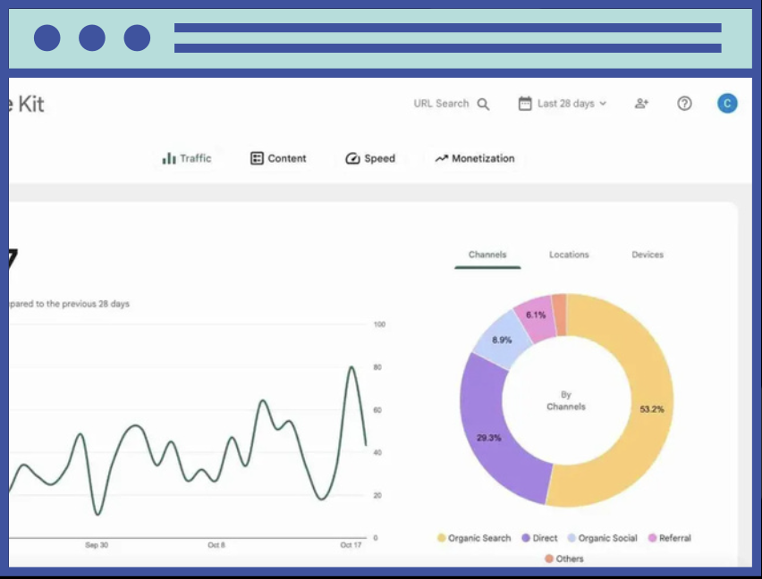The image size is (762, 579).
Task: Click the Traffic bar chart icon
Action: (x=169, y=158)
